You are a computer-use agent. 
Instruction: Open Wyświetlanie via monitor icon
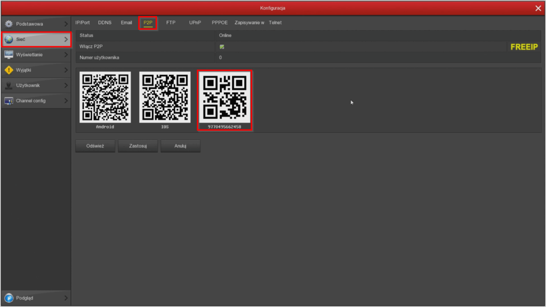tap(8, 54)
